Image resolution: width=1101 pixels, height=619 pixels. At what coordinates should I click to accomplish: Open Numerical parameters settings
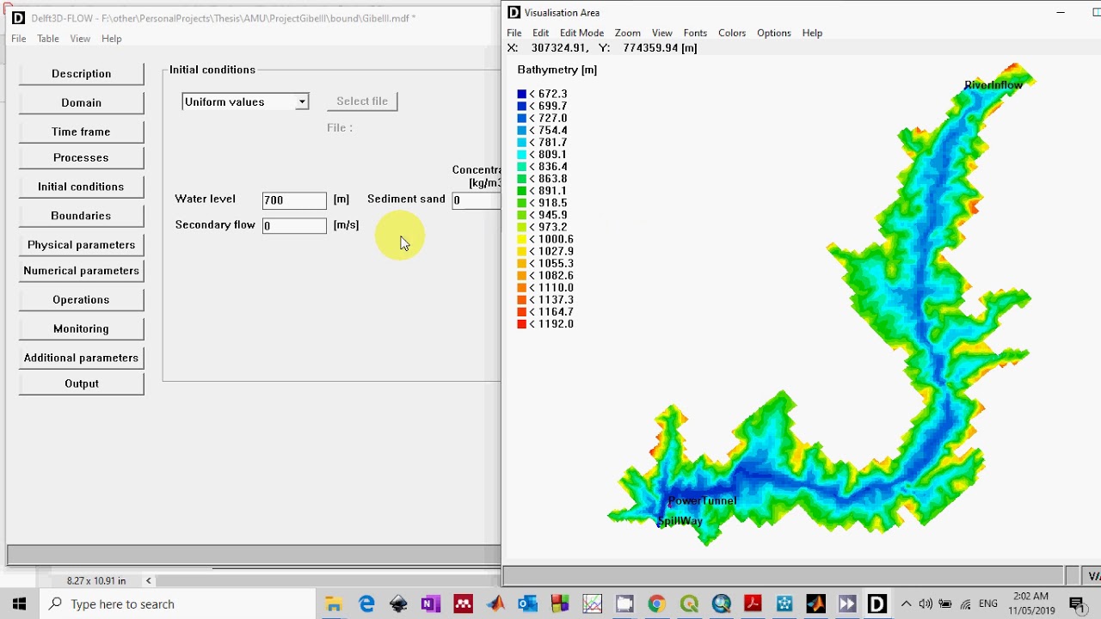point(81,271)
